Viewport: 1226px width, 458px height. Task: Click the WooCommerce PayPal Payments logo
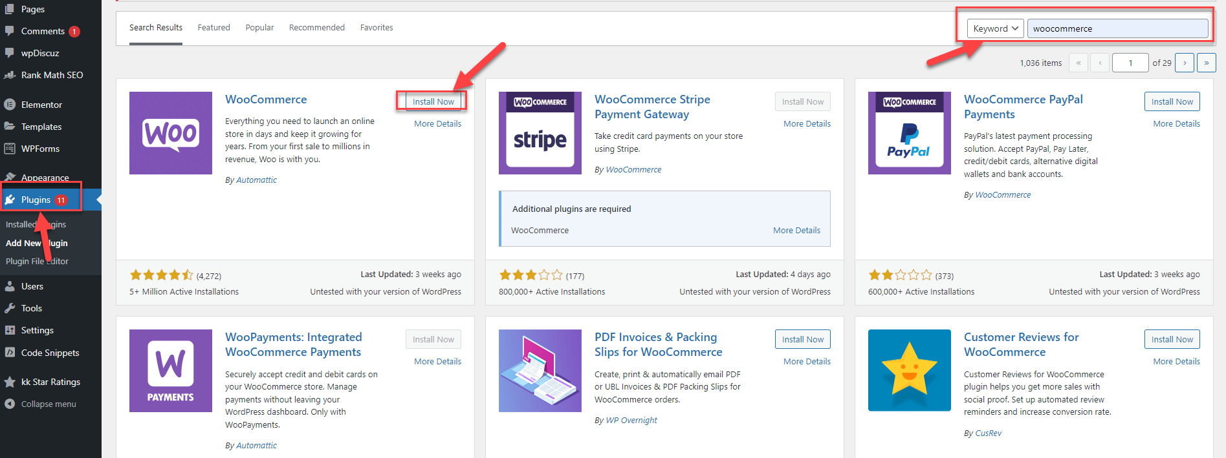click(x=910, y=133)
